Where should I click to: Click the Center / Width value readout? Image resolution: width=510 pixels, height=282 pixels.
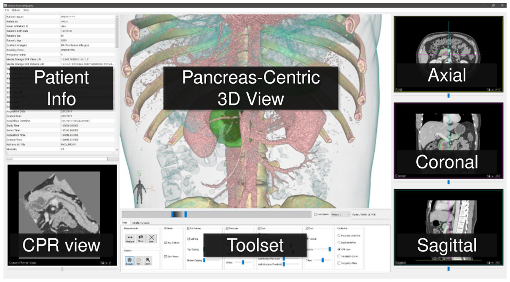pyautogui.click(x=364, y=214)
